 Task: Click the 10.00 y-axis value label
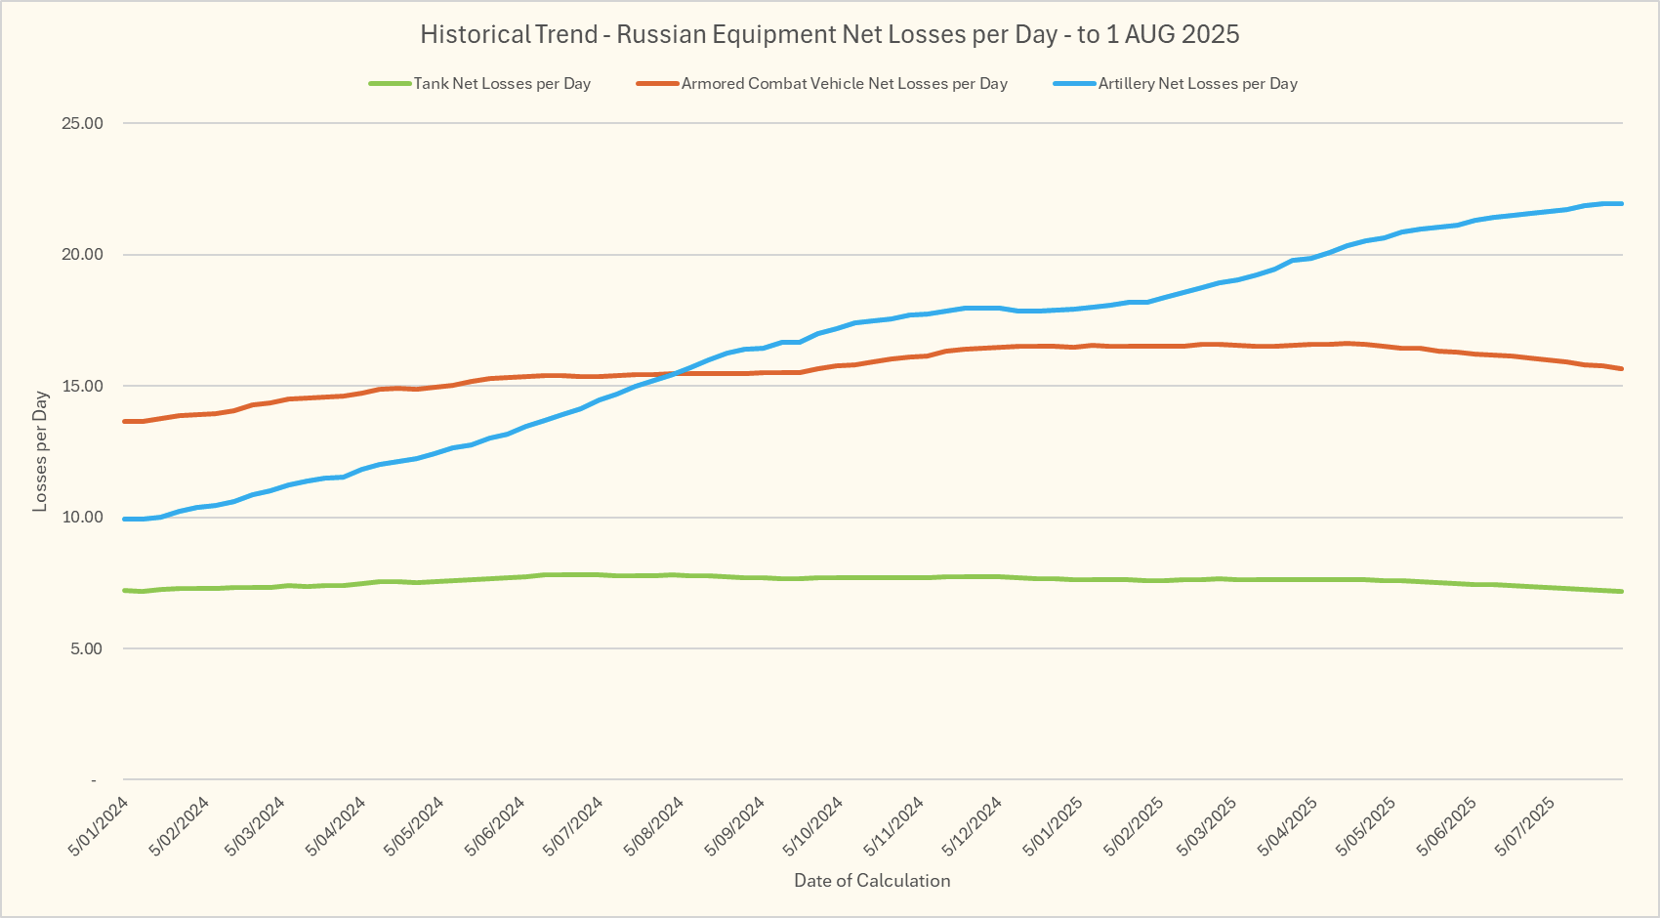tap(82, 518)
